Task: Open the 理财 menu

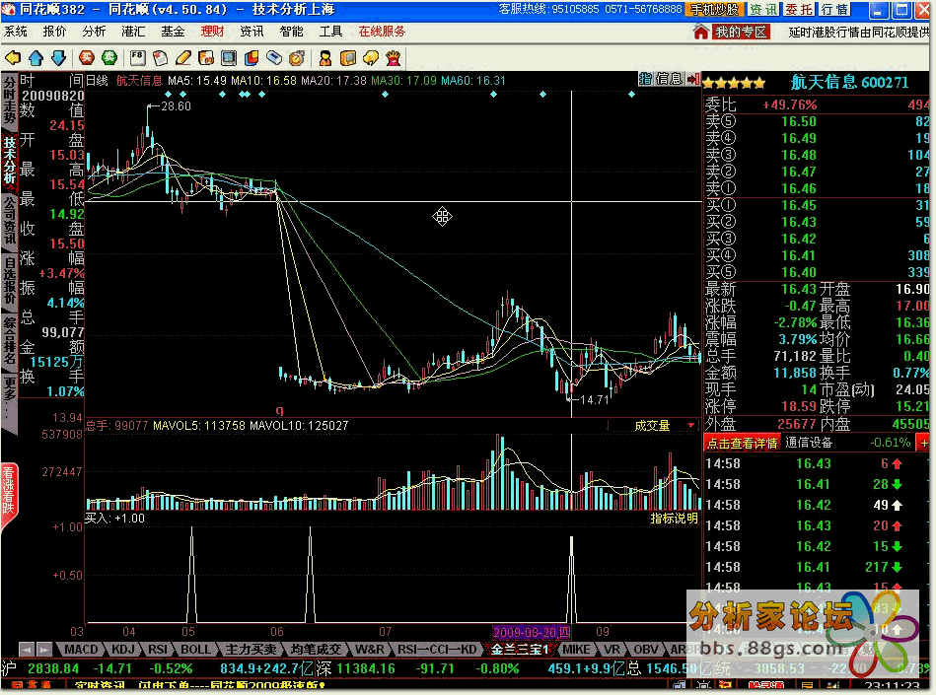Action: click(x=212, y=32)
